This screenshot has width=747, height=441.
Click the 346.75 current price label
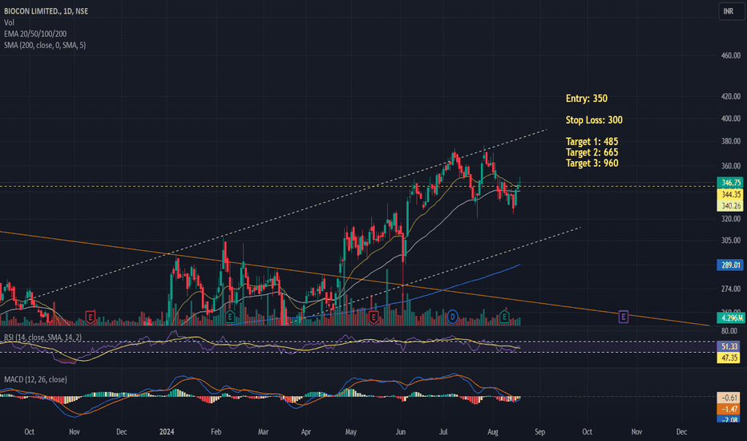tap(730, 183)
